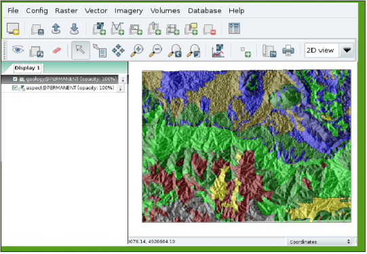Click the Add raster map layer icon
This screenshot has height=254, width=367.
[x=99, y=28]
